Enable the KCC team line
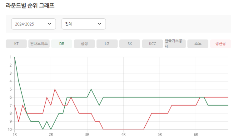Viewport: 234px width, 140px height. click(x=152, y=44)
